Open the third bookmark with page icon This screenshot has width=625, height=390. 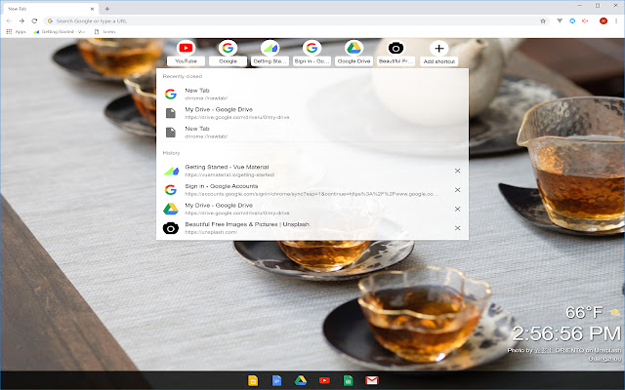pyautogui.click(x=104, y=32)
